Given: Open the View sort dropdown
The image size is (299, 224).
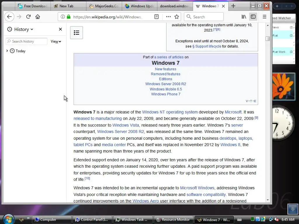Looking at the screenshot, I should click(x=56, y=41).
